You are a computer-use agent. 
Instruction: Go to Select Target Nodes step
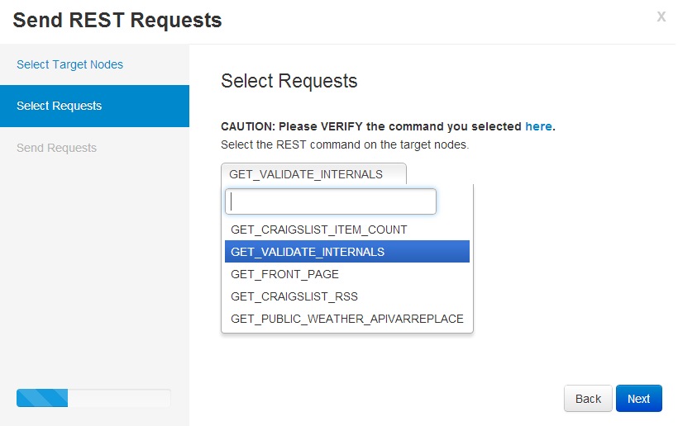69,64
